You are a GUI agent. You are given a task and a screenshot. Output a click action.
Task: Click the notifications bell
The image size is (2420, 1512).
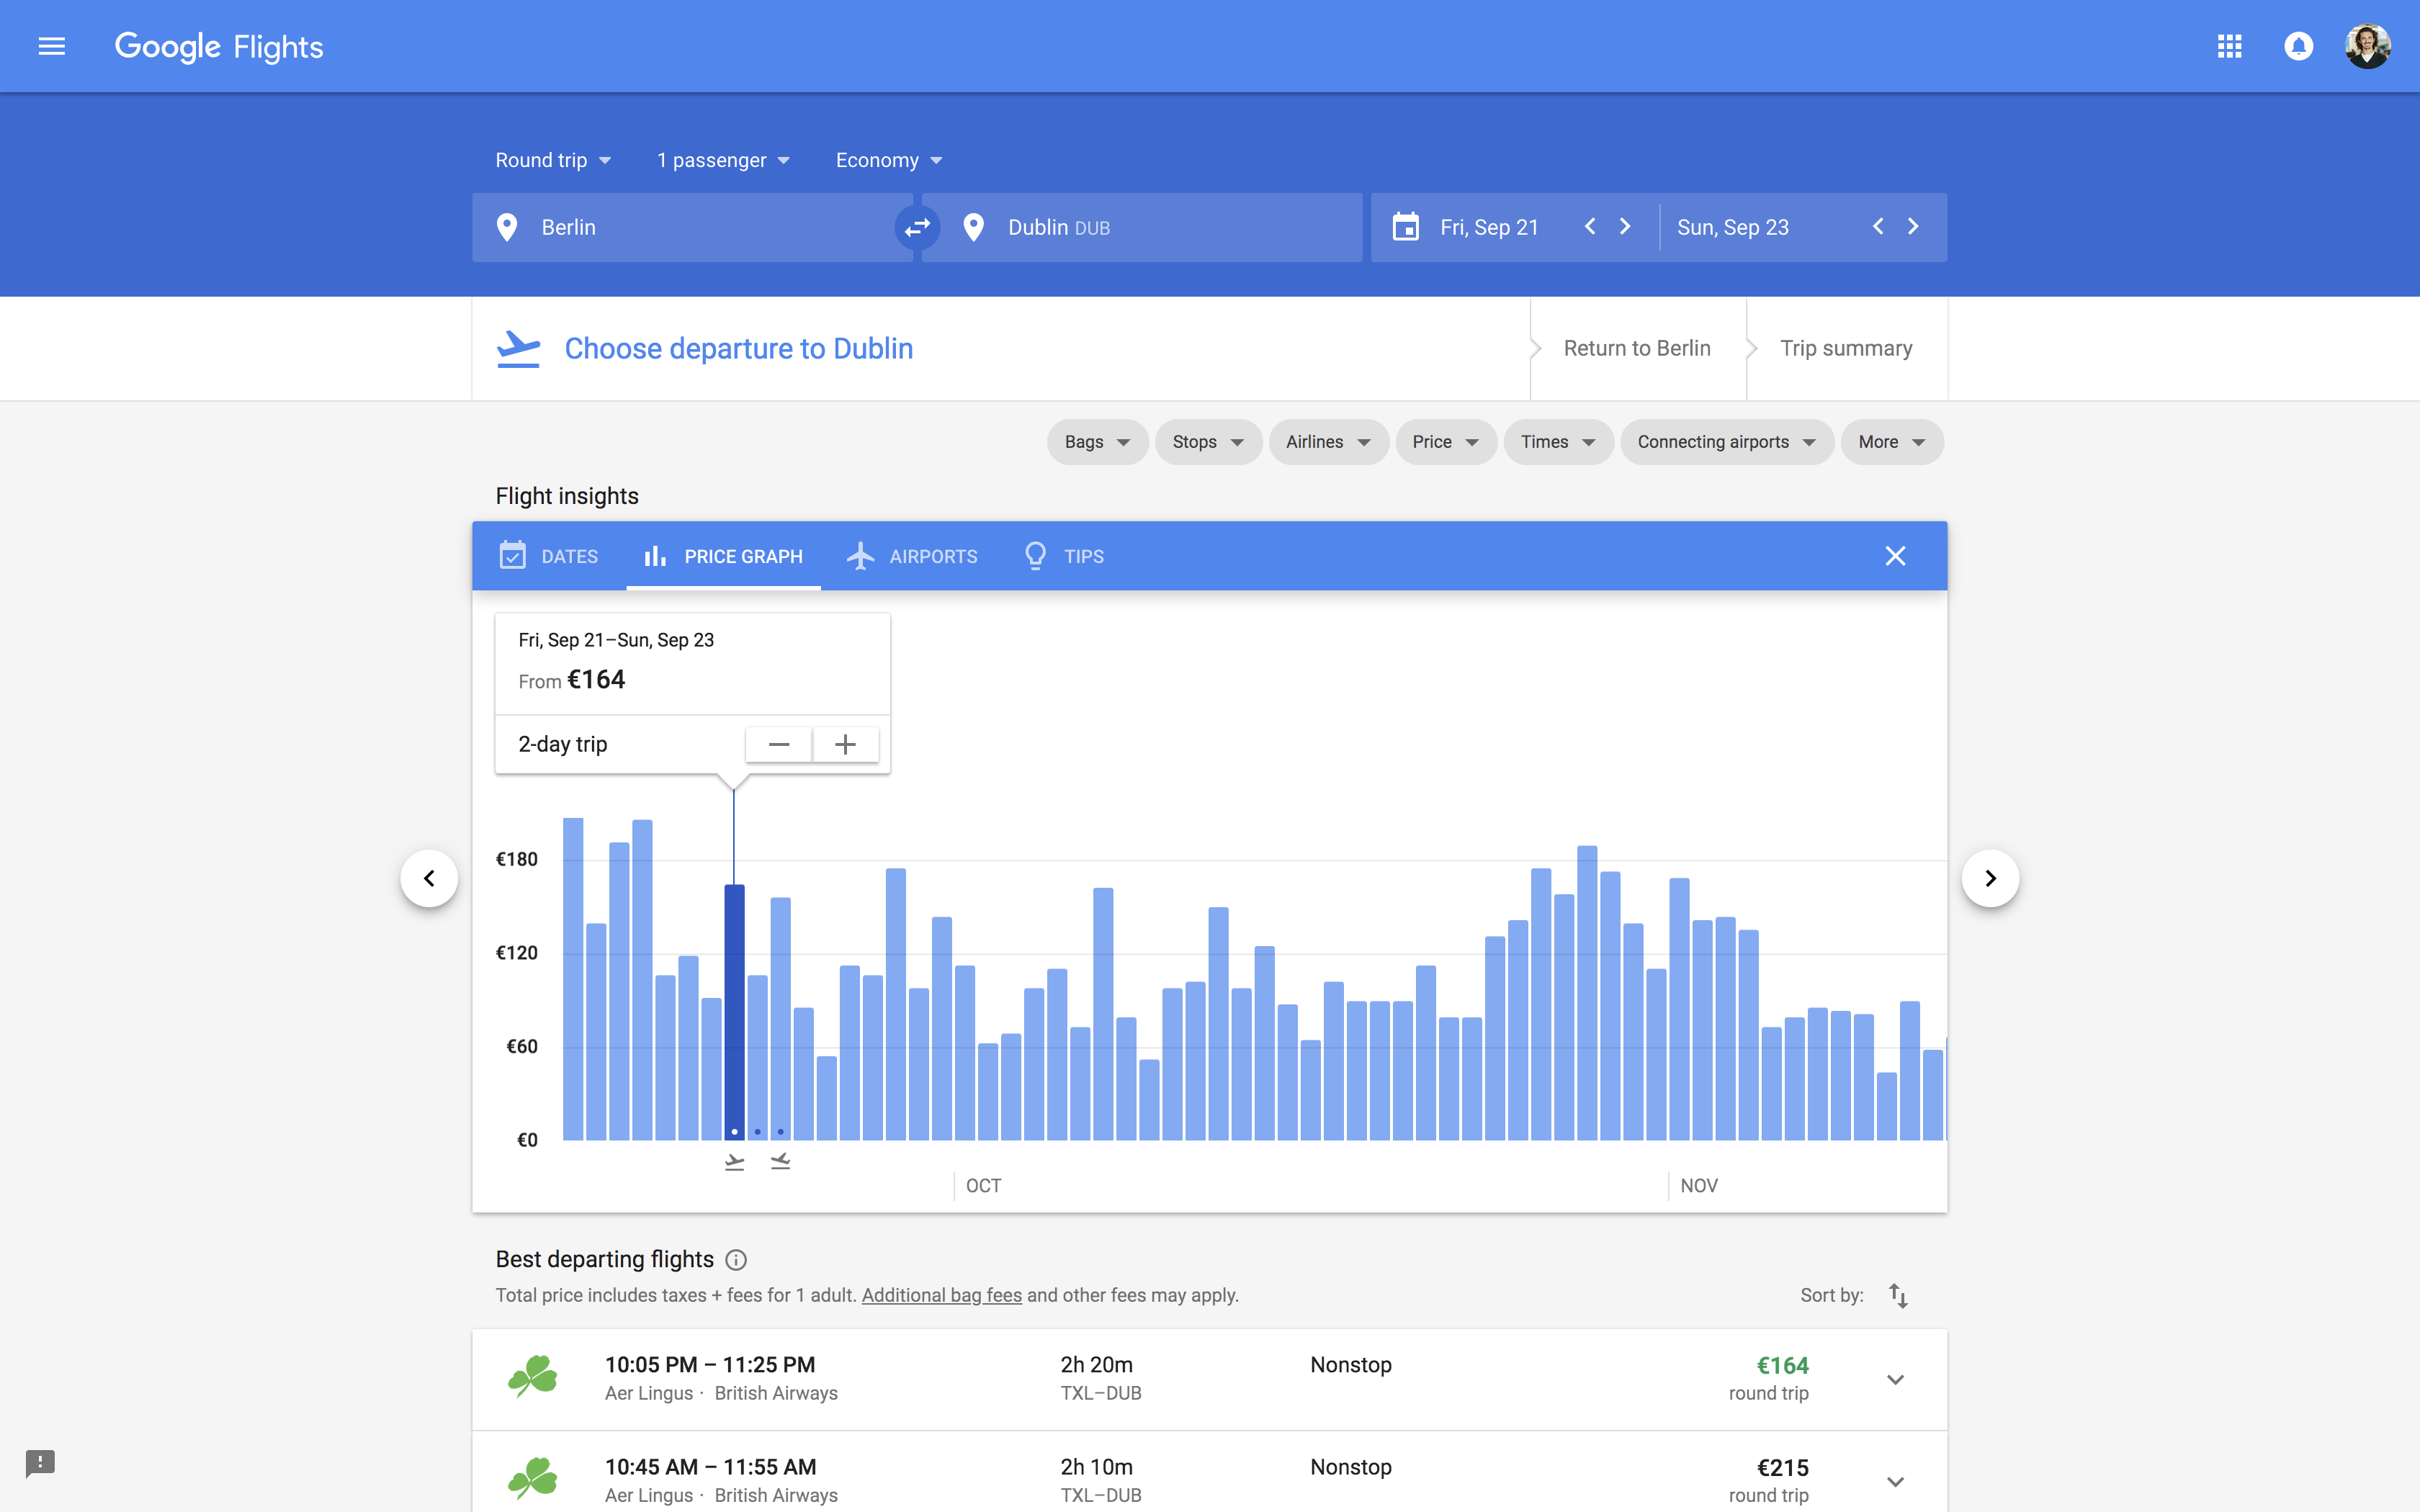(2298, 46)
